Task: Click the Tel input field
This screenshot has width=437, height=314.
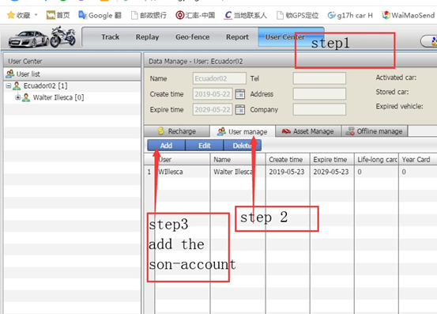Action: click(x=319, y=78)
